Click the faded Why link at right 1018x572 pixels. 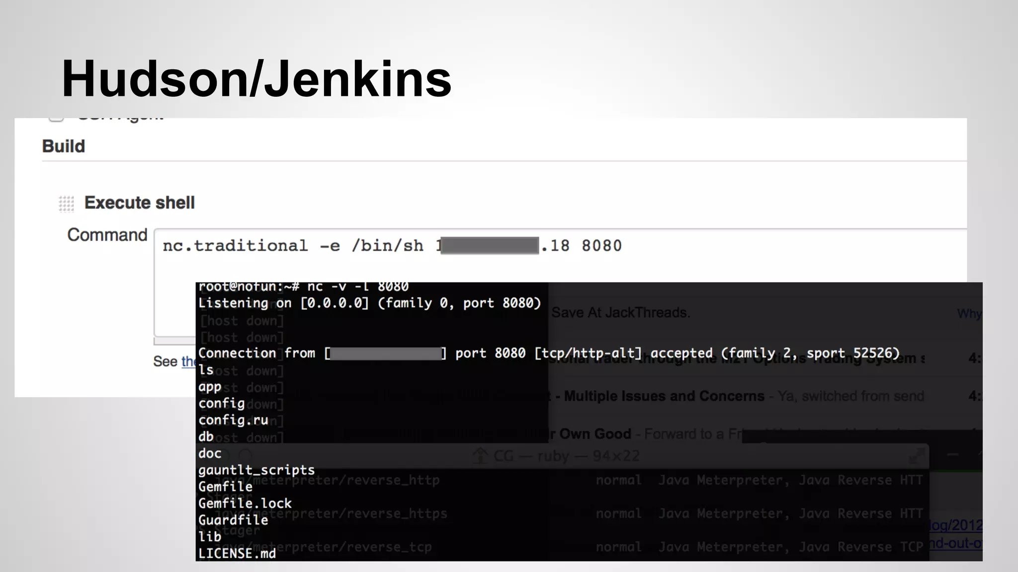point(968,314)
